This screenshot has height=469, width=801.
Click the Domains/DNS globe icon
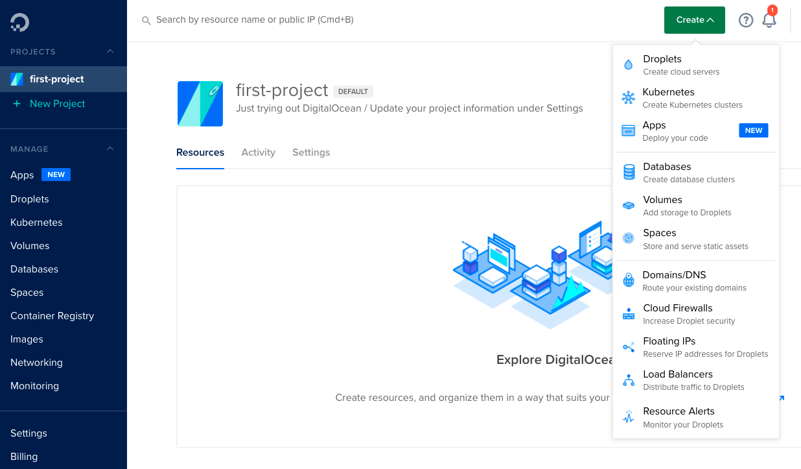point(629,280)
